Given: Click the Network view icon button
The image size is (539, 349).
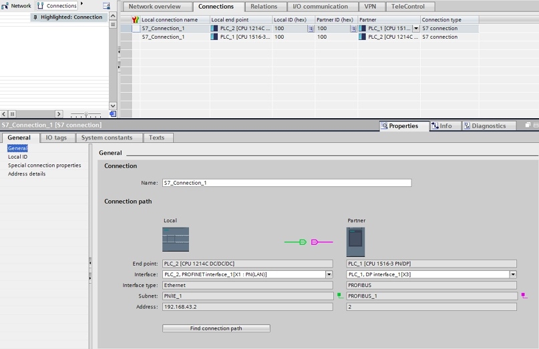Looking at the screenshot, I should click(x=5, y=6).
